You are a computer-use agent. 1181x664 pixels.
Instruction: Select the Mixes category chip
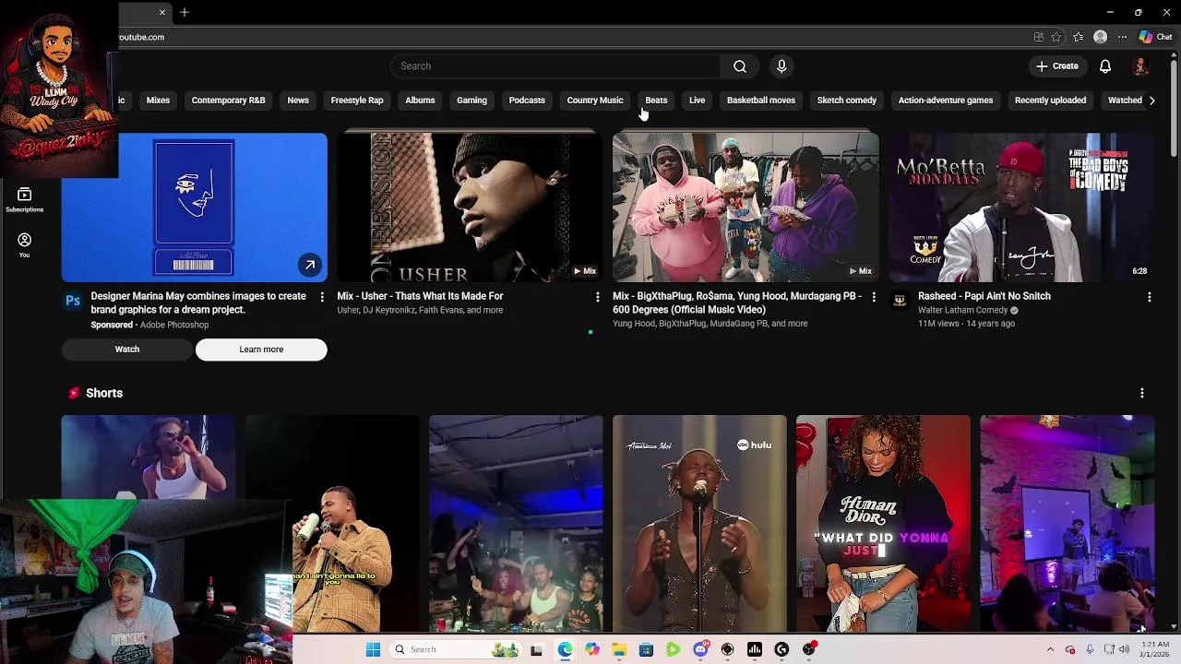pos(158,100)
